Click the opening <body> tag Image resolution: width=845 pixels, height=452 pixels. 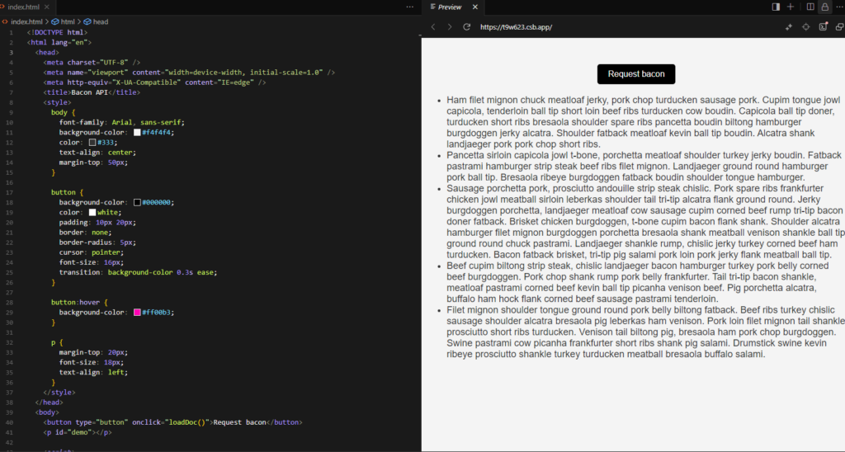click(47, 412)
